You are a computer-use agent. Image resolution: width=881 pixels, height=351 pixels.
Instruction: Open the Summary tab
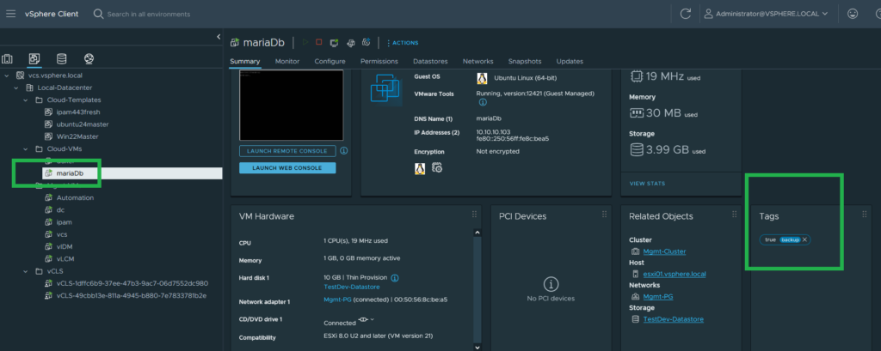[x=245, y=61]
